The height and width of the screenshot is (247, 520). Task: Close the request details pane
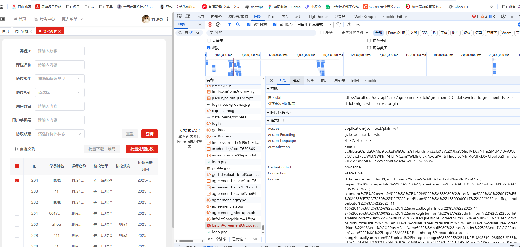[272, 80]
